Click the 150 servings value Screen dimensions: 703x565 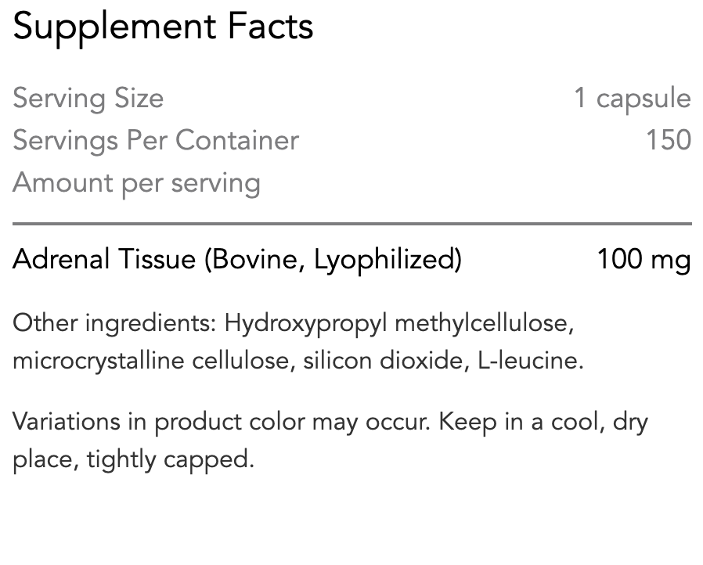(x=669, y=140)
